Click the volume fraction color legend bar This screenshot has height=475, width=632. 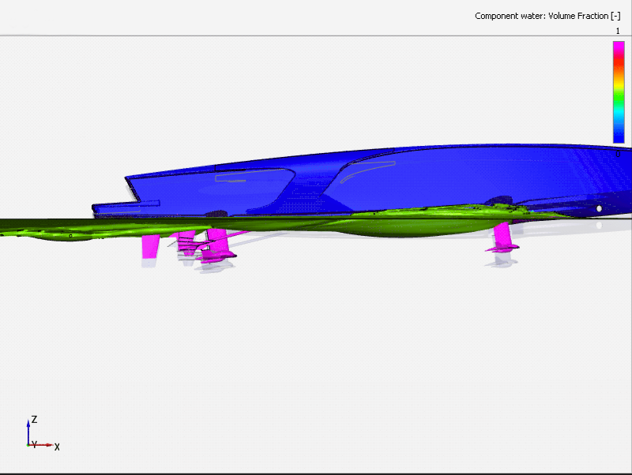point(619,92)
